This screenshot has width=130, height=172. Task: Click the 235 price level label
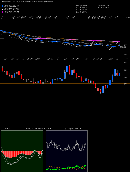point(125,84)
